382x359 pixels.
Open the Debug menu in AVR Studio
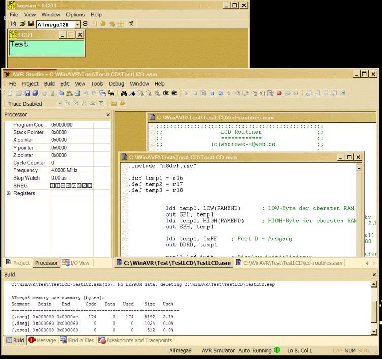point(116,84)
